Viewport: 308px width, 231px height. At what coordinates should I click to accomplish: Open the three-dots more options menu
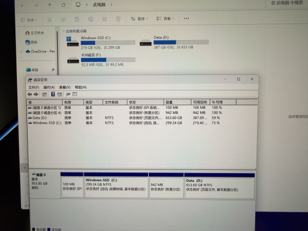[186, 18]
